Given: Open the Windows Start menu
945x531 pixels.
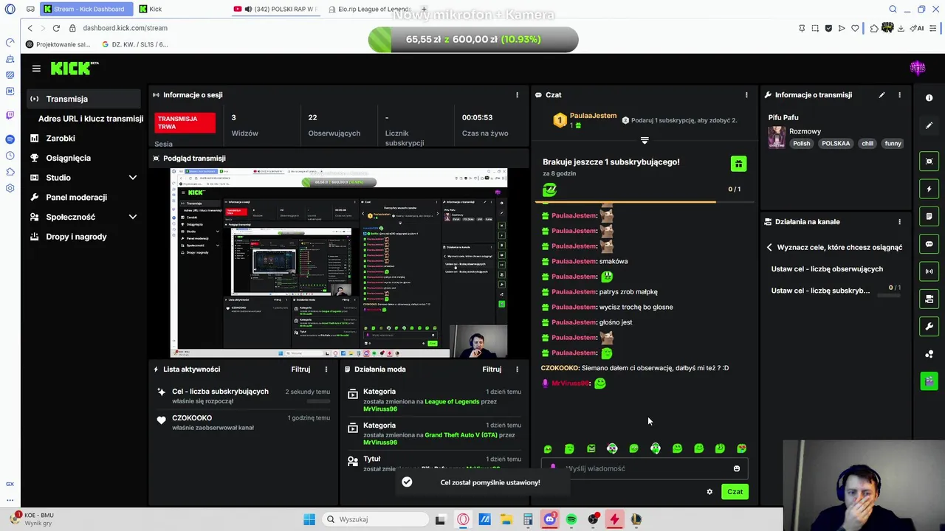Looking at the screenshot, I should pos(309,519).
